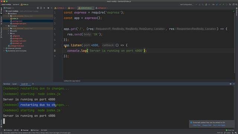238x134 pixels.
Task: Click 'callback for app.listen()' editor breadcrumb
Action: click(x=72, y=81)
